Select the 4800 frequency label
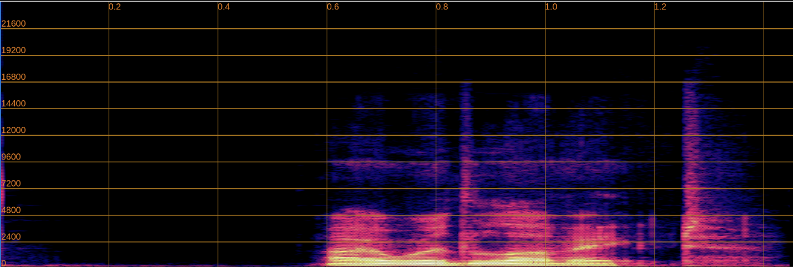The image size is (793, 267). coord(11,210)
